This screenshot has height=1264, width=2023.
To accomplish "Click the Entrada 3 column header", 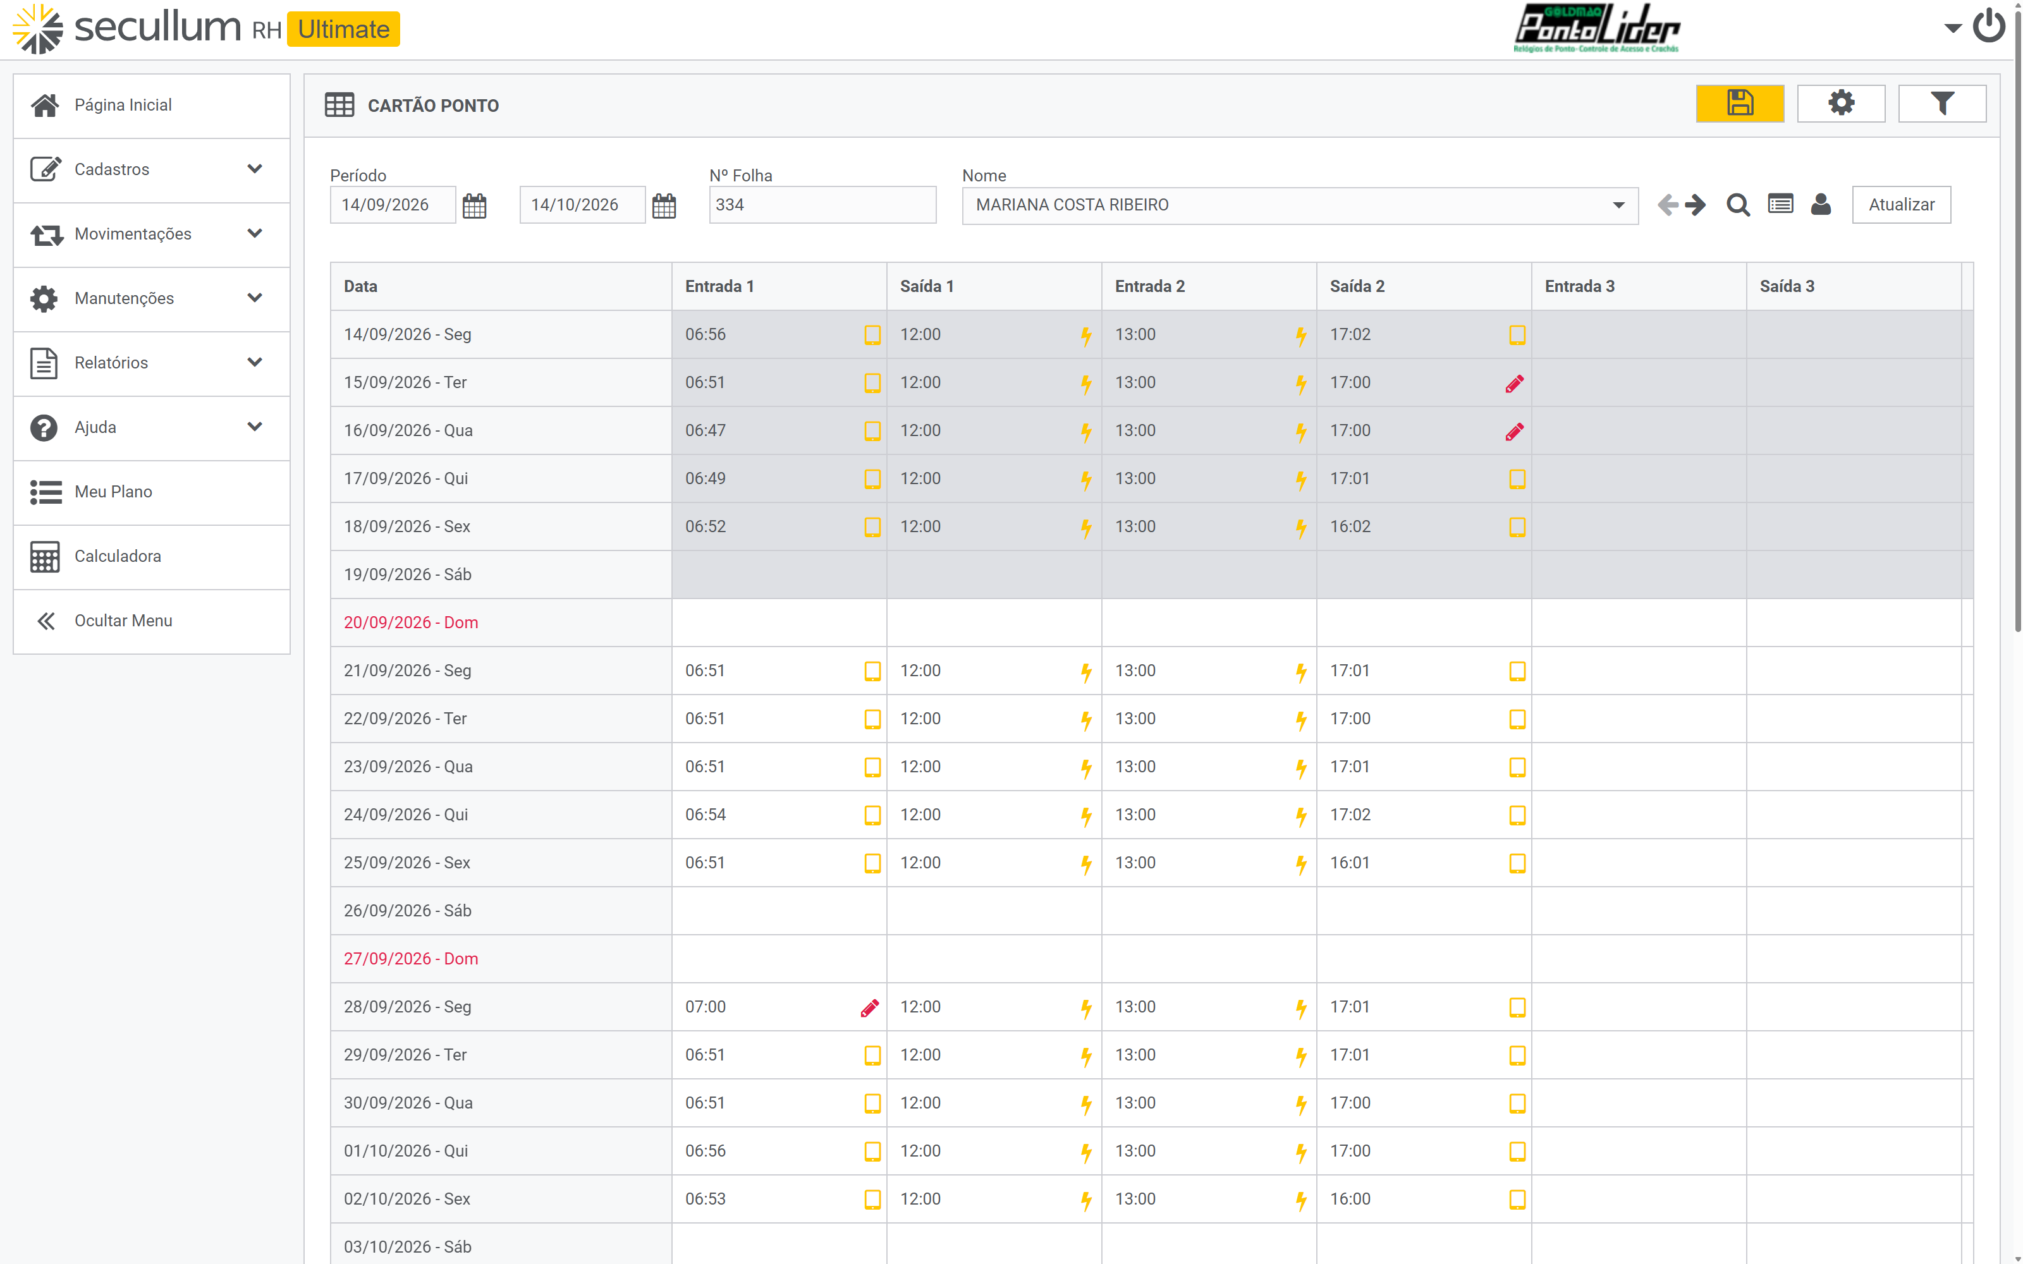I will (x=1639, y=287).
